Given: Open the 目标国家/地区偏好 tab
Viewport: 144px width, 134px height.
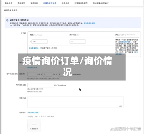Looking at the screenshot, I should pos(101,3).
